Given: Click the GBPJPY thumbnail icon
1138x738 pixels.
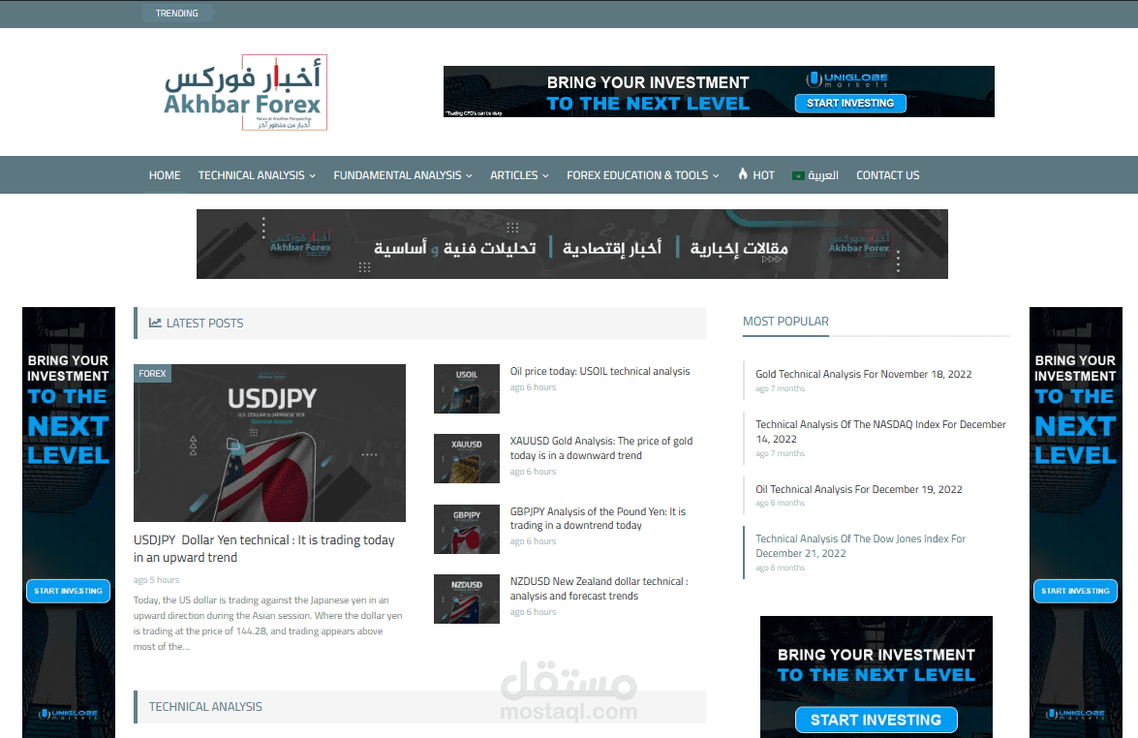Looking at the screenshot, I should point(466,529).
